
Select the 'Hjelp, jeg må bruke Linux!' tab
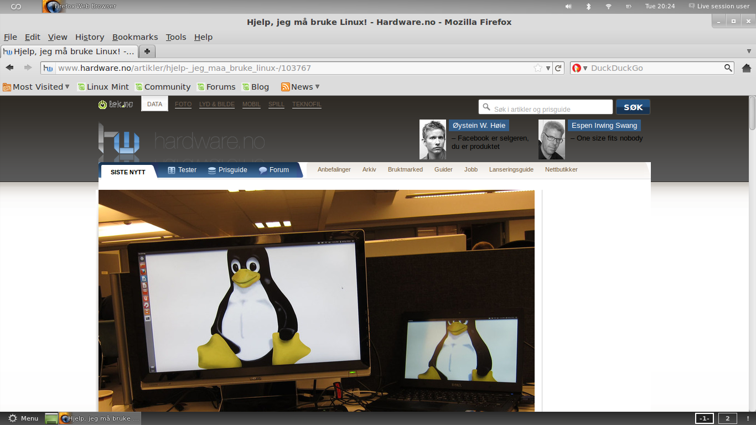click(x=69, y=51)
